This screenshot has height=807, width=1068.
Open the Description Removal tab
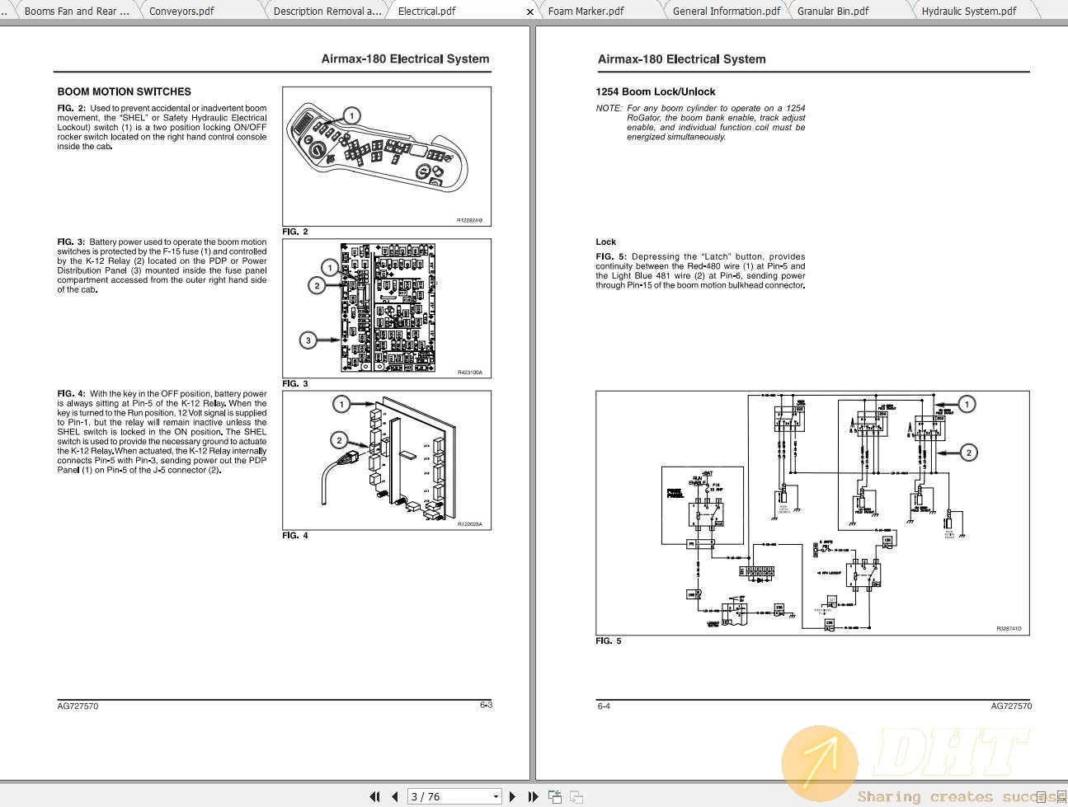tap(327, 12)
